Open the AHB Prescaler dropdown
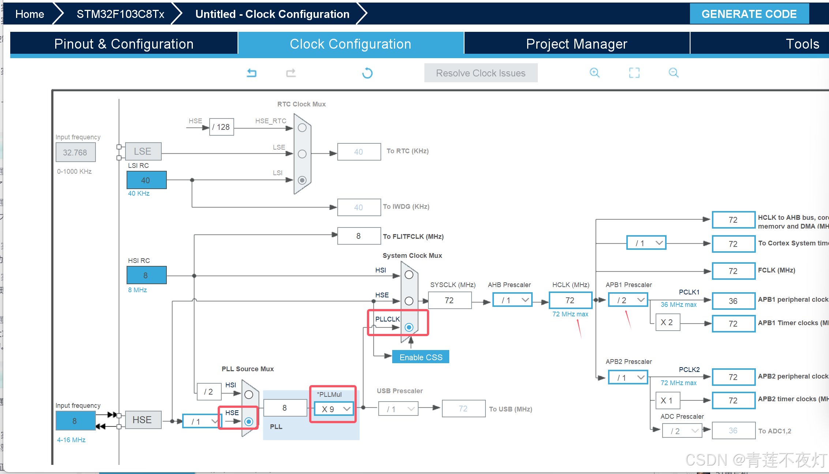 click(x=512, y=300)
